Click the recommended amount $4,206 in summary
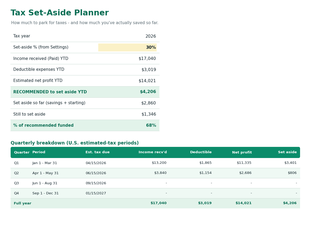The image size is (316, 228). point(148,92)
